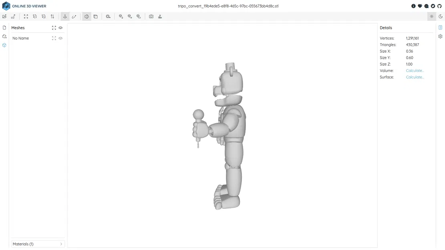The width and height of the screenshot is (445, 250).
Task: Open the viewer's GitHub page
Action: [x=439, y=6]
